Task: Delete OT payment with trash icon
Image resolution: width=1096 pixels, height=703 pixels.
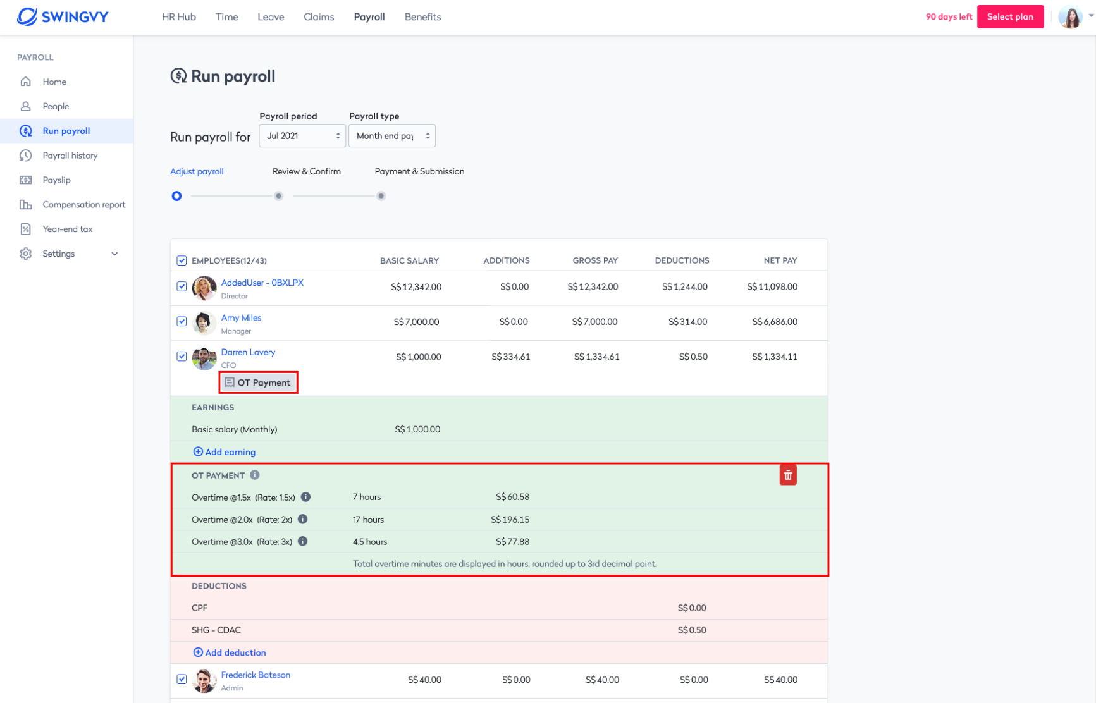Action: (x=788, y=475)
